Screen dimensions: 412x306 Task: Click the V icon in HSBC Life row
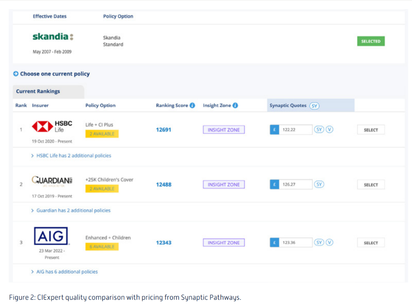[330, 130]
